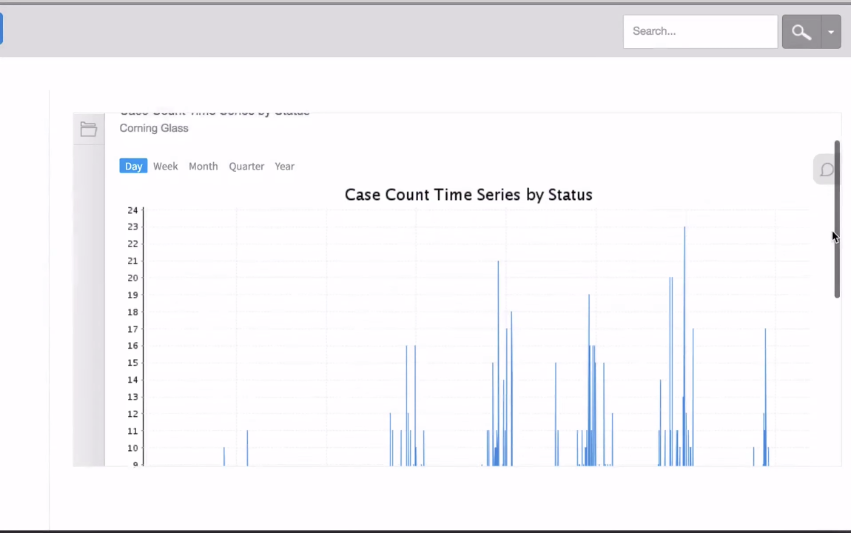This screenshot has width=851, height=533.
Task: Click the Corning Glass subtitle text
Action: coord(154,128)
